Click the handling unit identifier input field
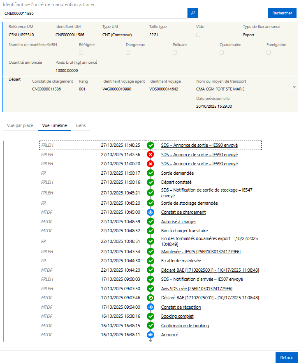The width and height of the screenshot is (299, 363). 95,13
